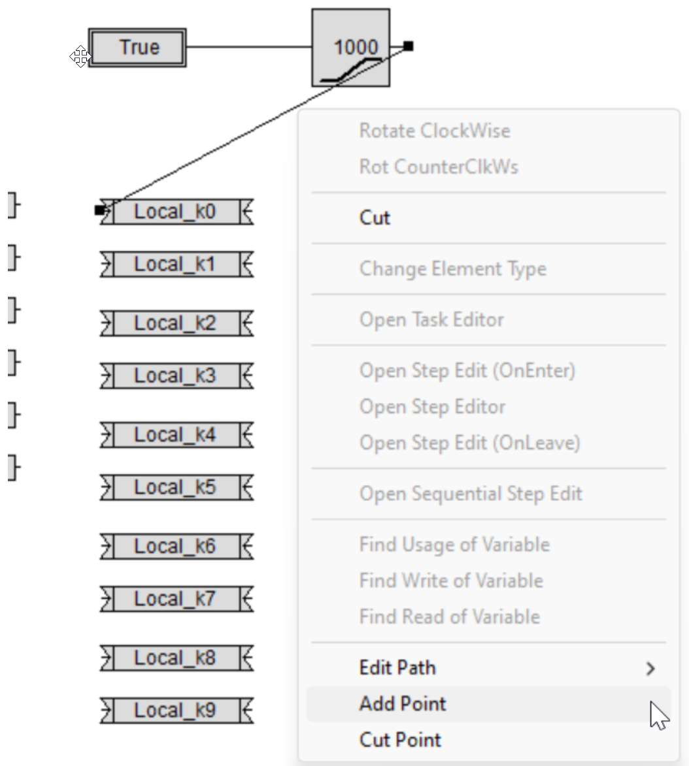Image resolution: width=689 pixels, height=766 pixels.
Task: Select the Local_k1 variable block
Action: [x=176, y=264]
